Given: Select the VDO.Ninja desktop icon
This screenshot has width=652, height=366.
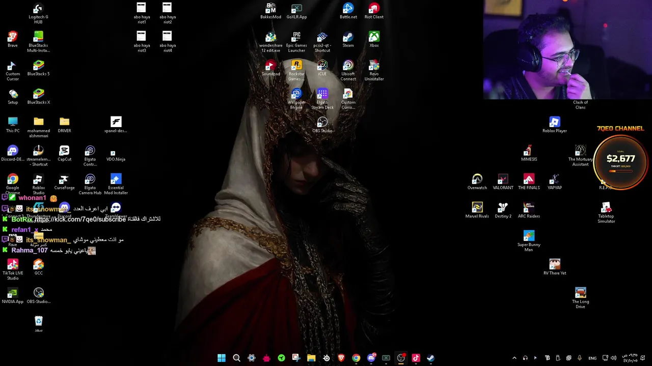Looking at the screenshot, I should pos(116,154).
